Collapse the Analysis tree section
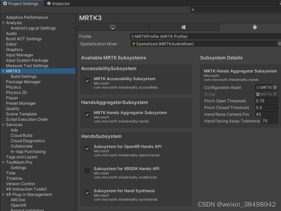This screenshot has height=211, width=281. pyautogui.click(x=3, y=23)
